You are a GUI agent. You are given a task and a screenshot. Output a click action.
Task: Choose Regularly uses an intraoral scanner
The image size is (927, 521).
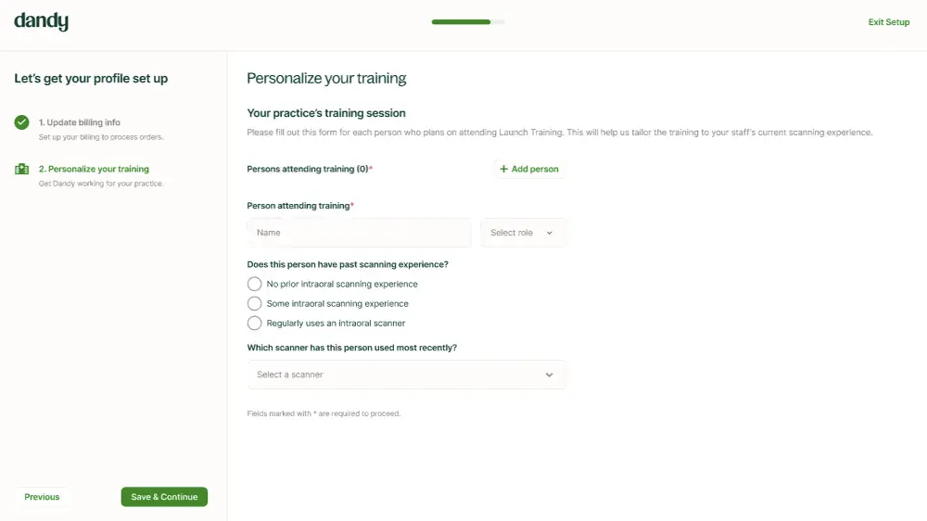[x=255, y=323]
